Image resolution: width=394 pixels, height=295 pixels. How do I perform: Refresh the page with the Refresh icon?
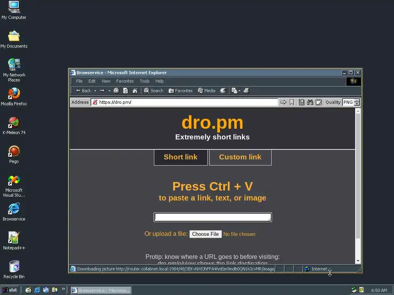click(126, 91)
